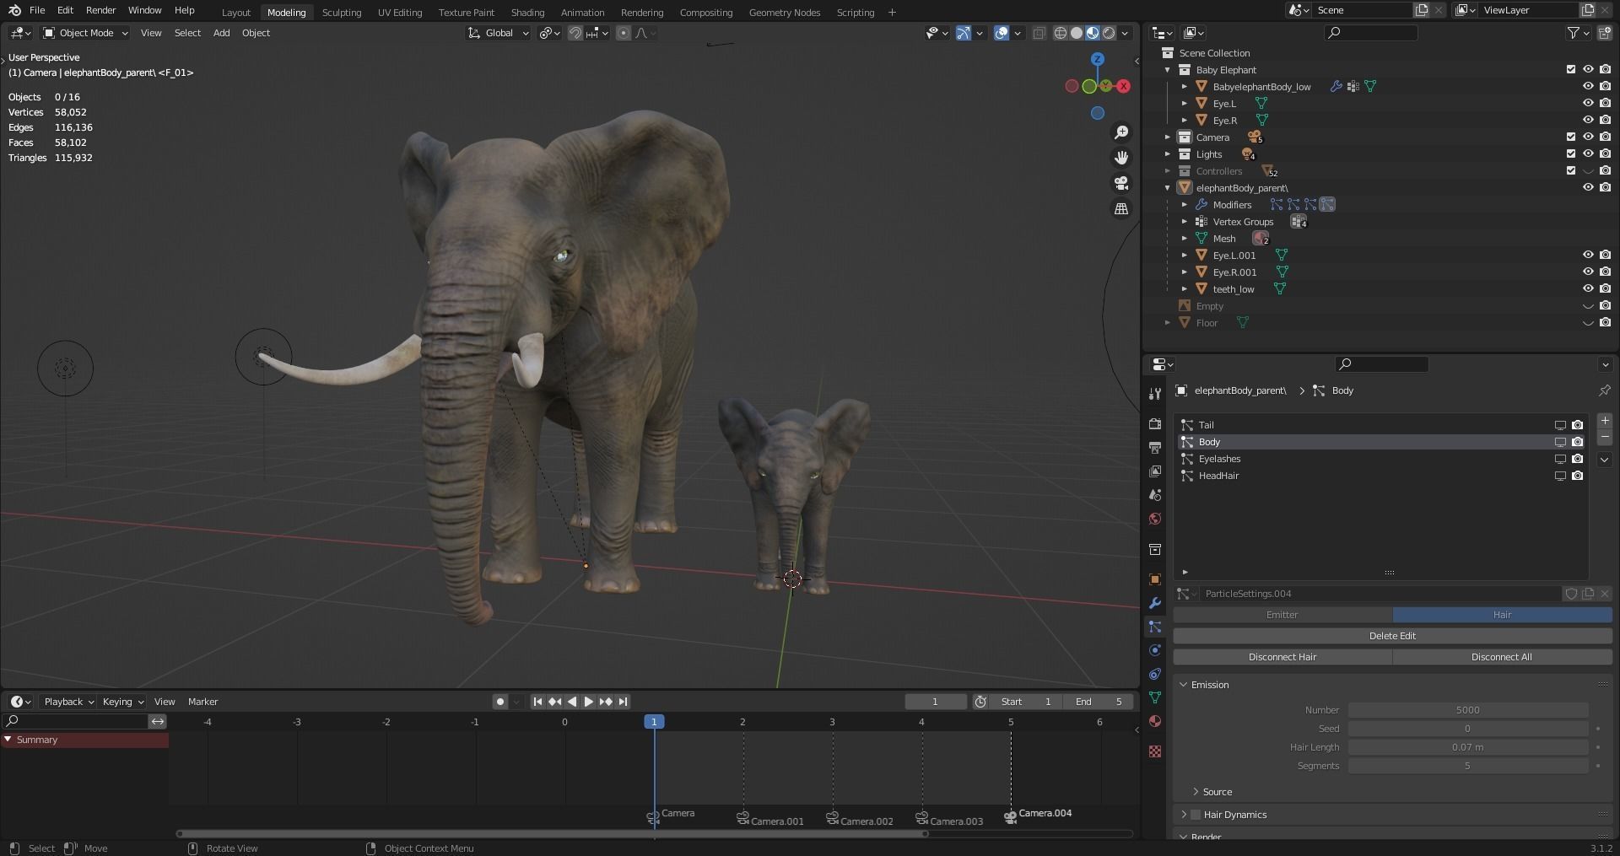
Task: Open the Modifier properties wrench tab
Action: 1155,603
